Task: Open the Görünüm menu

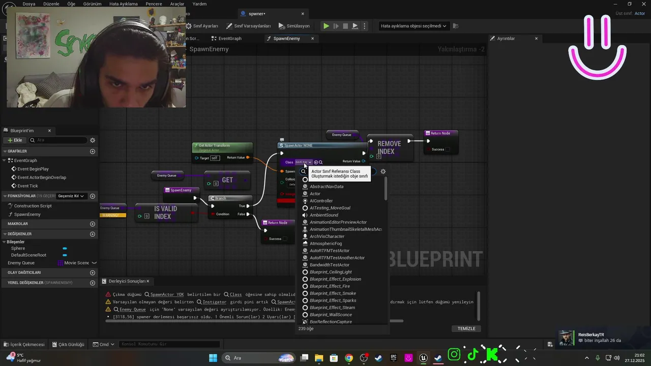Action: (92, 4)
